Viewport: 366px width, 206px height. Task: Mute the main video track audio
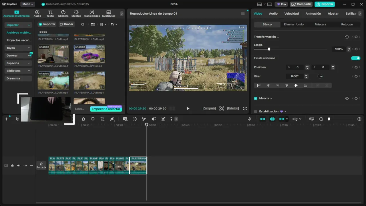coord(25,166)
